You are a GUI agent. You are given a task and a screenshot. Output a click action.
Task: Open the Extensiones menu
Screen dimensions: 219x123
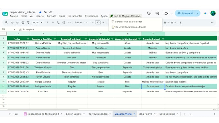click(91, 16)
